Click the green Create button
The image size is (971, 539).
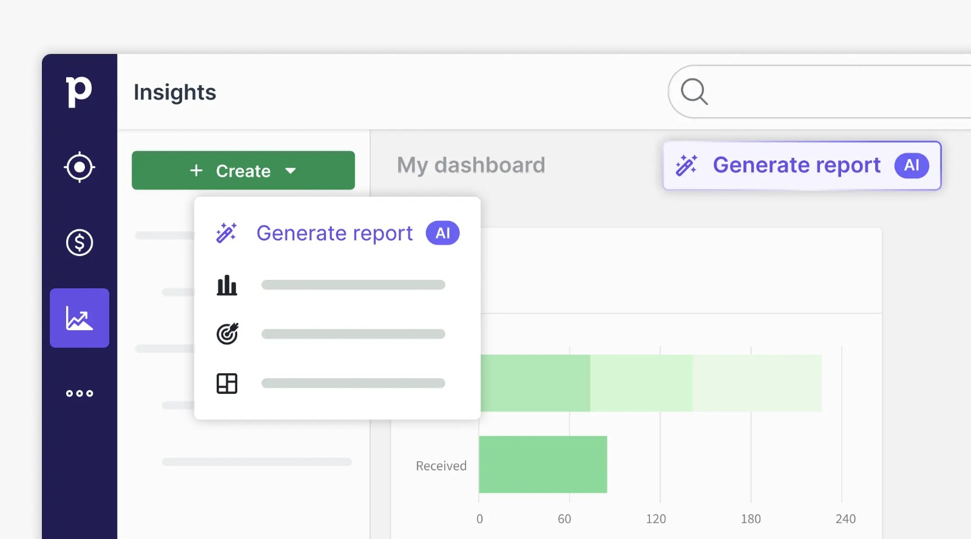coord(243,171)
